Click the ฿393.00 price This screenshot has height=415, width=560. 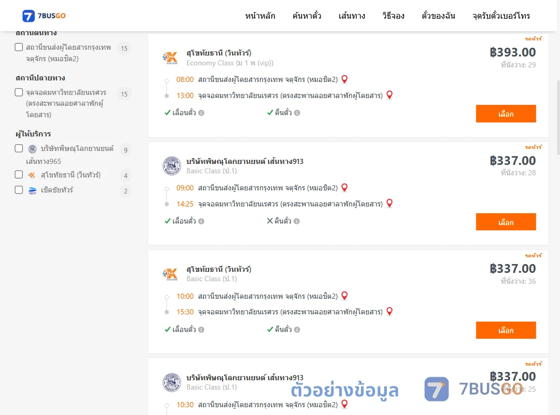[x=512, y=52]
